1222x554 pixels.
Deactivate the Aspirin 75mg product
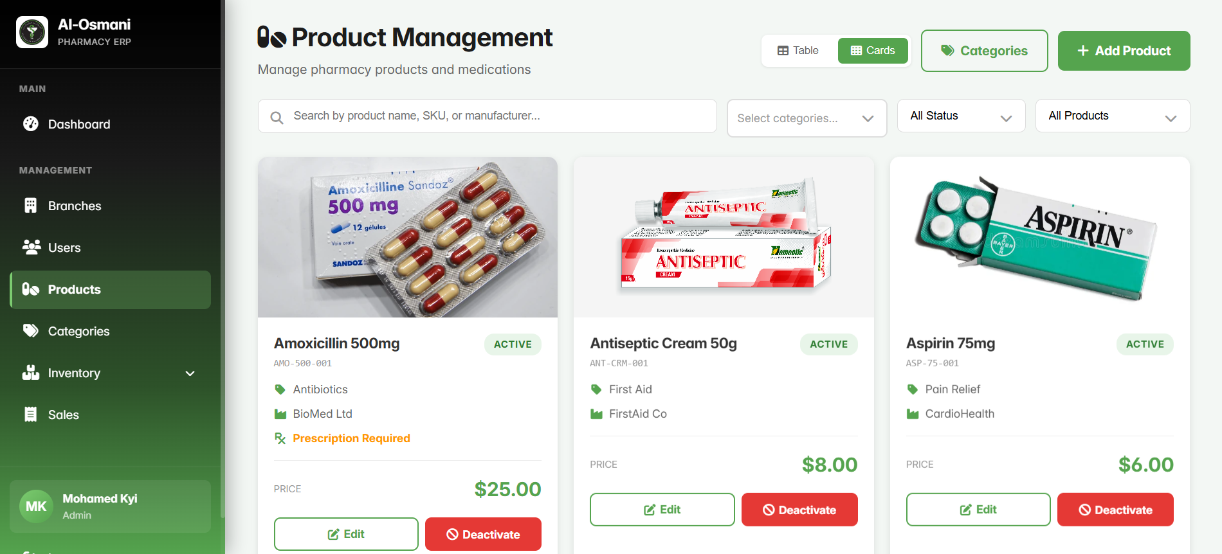pos(1115,510)
